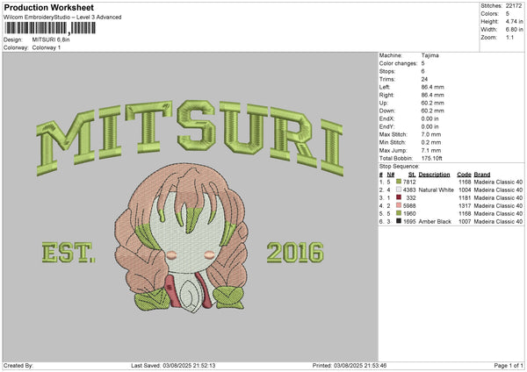Click the Machine Tajima value
Screen dimensions: 527x372
430,55
